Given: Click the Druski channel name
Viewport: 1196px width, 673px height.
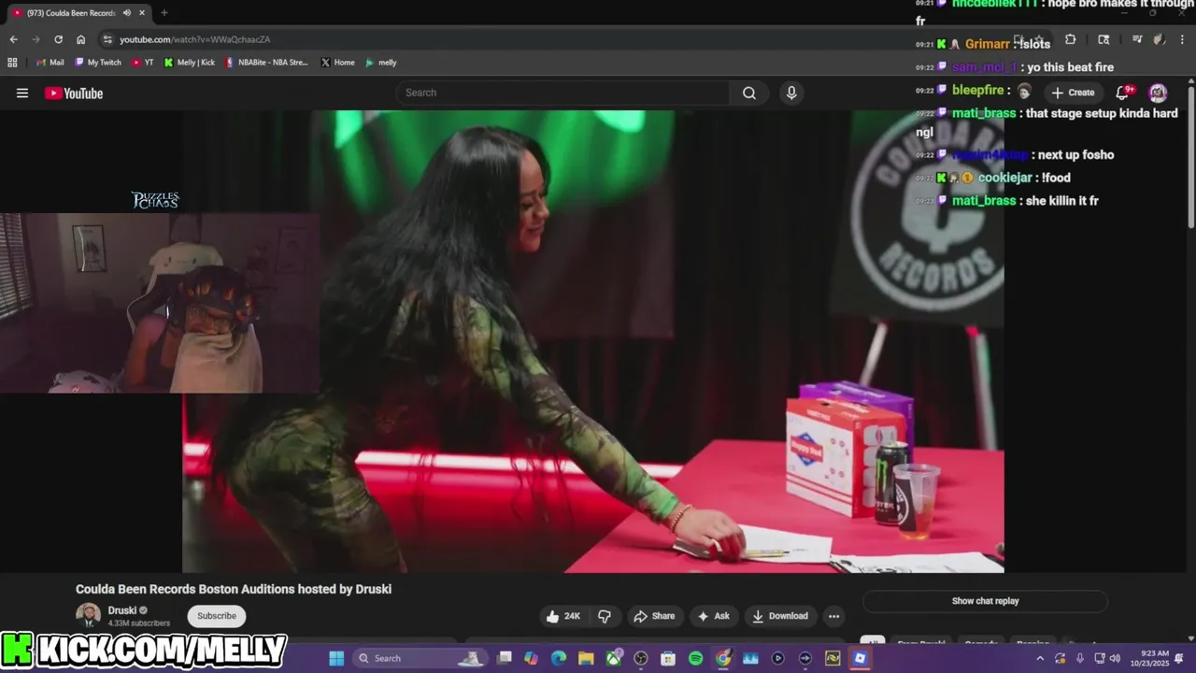Looking at the screenshot, I should coord(122,610).
